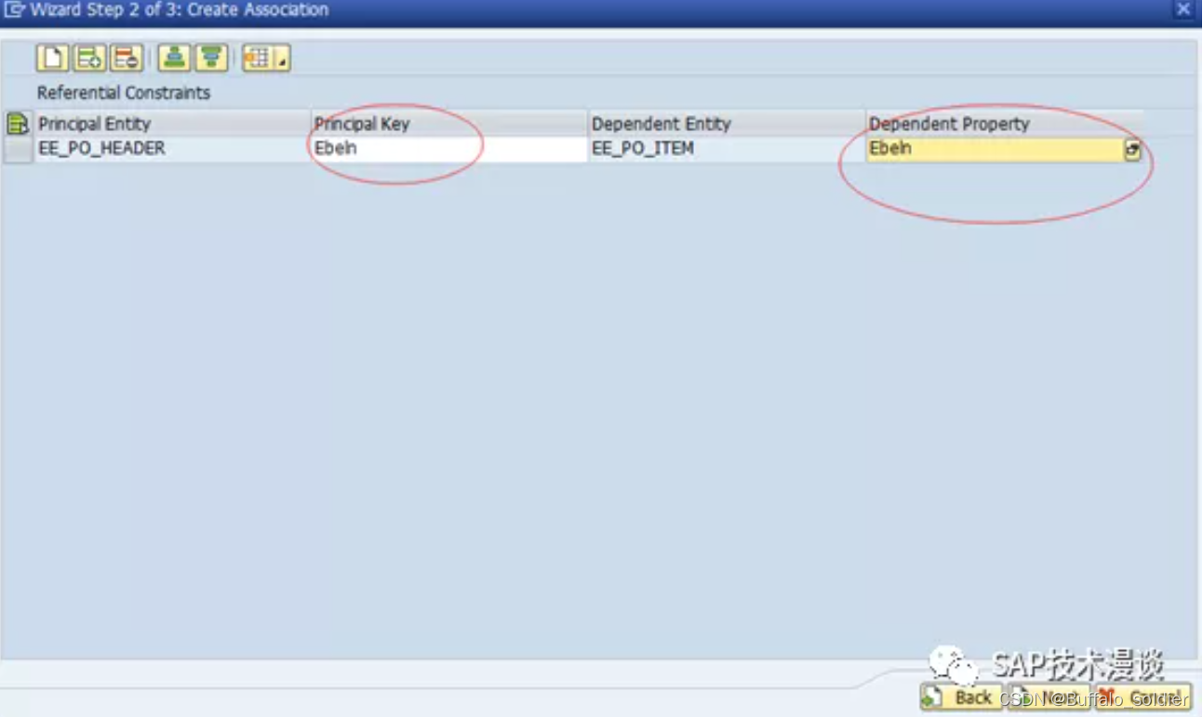Viewport: 1203px width, 717px height.
Task: Click the Dependent Entity column header
Action: (x=727, y=124)
